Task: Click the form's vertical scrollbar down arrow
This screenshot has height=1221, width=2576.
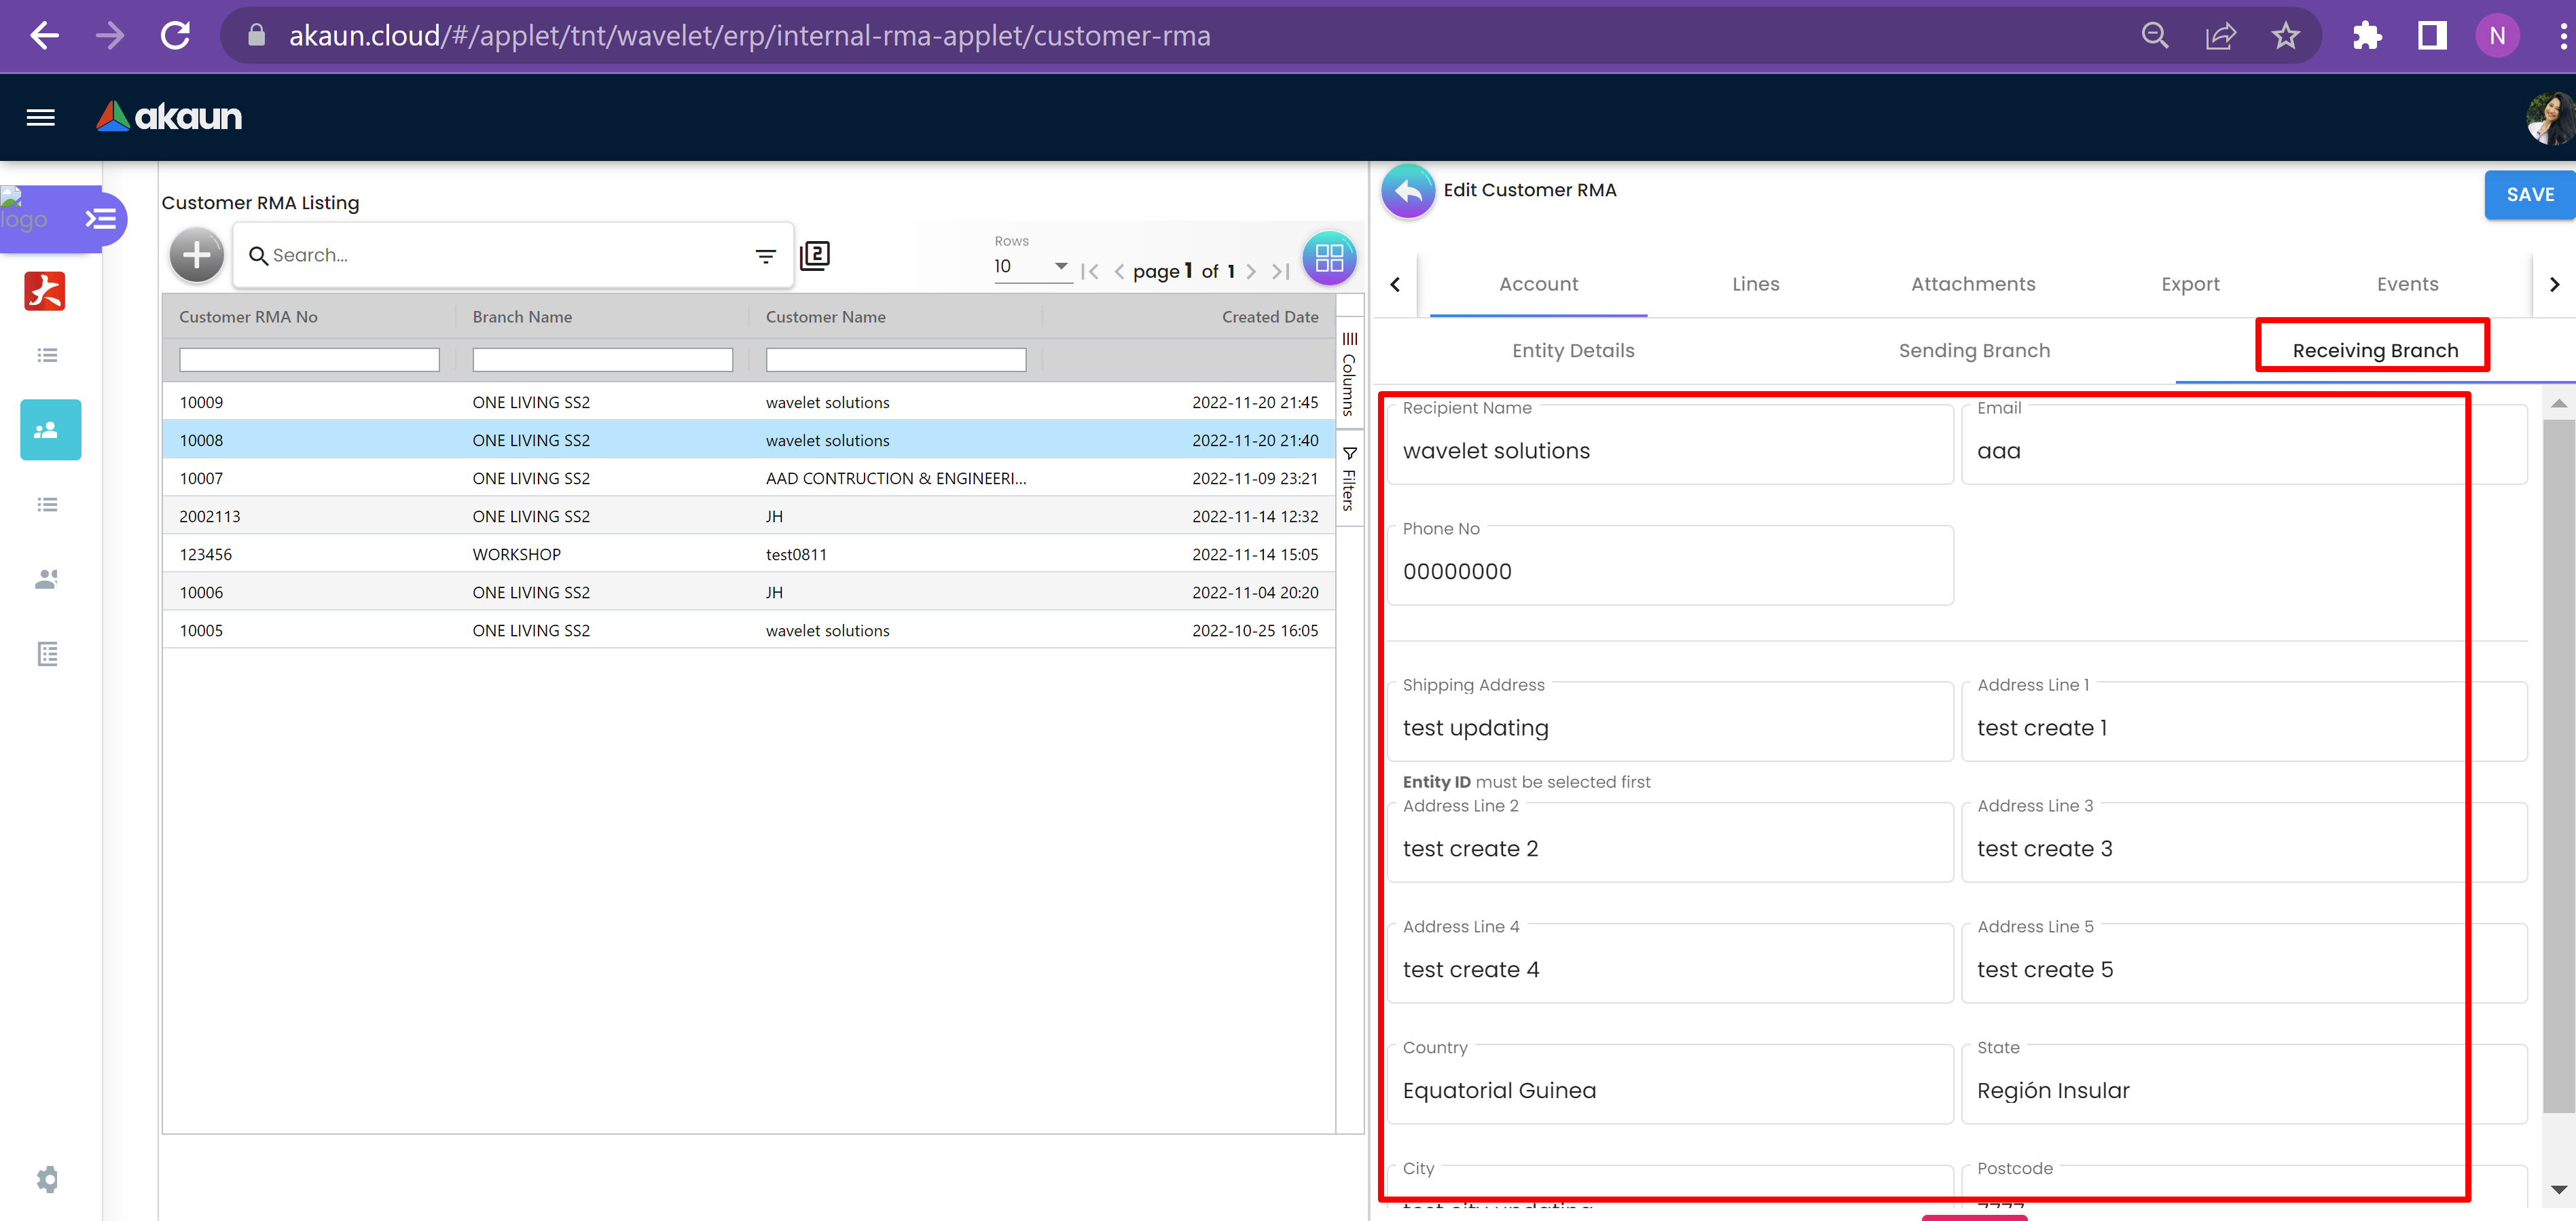Action: point(2558,1189)
